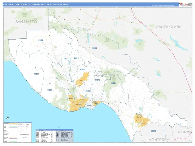
Task: Click the DAVENPORT row in ZIP index
Action: point(45,138)
